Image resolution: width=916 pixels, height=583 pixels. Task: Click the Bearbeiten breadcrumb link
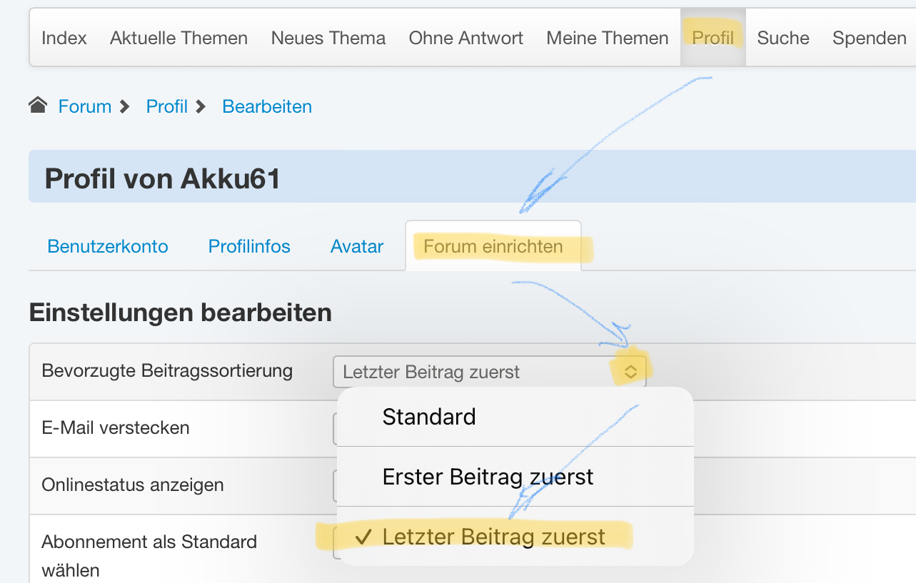tap(267, 106)
